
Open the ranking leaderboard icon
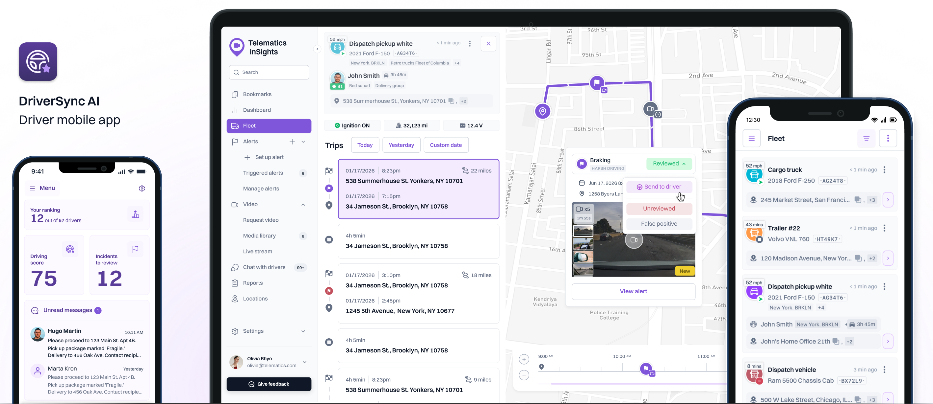coord(135,214)
